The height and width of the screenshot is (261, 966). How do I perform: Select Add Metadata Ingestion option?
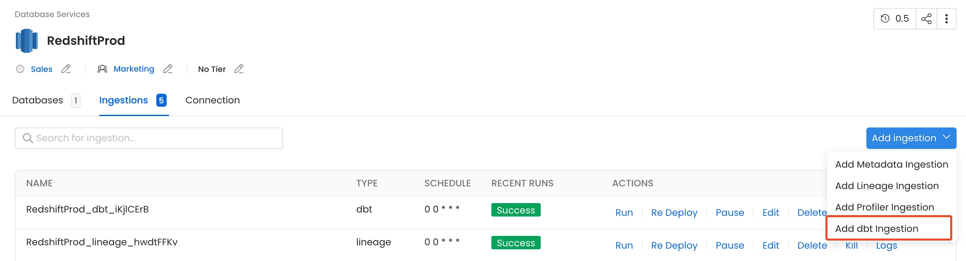[x=892, y=165]
